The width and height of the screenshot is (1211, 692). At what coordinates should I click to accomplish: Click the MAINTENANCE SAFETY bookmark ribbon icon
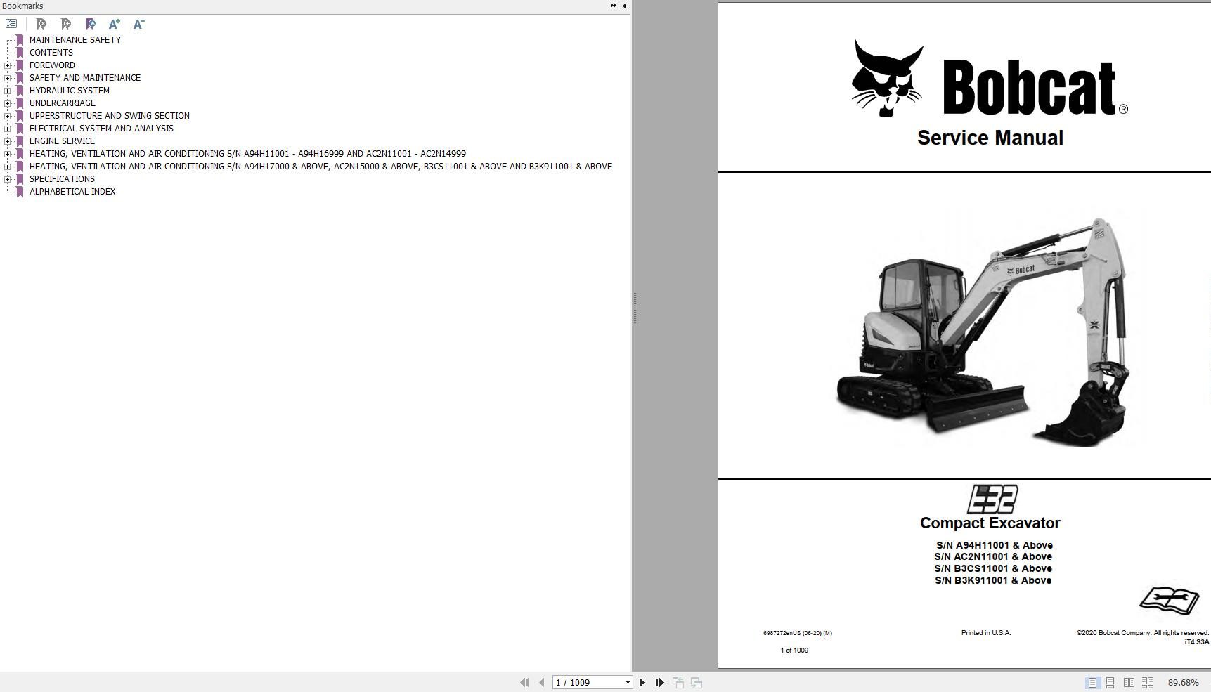[20, 40]
